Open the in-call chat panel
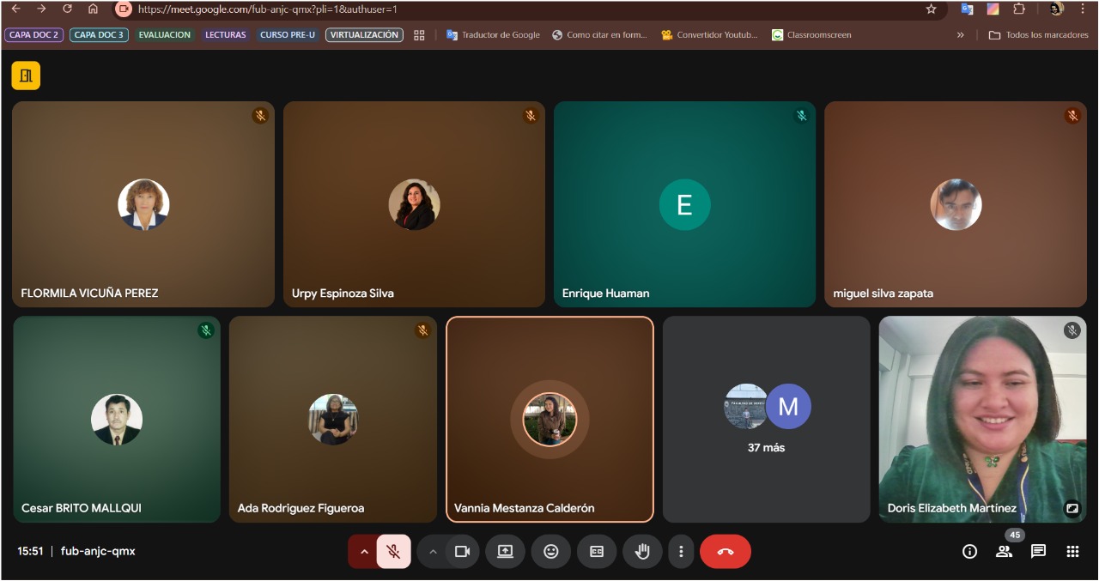Viewport: 1099px width, 581px height. coord(1038,552)
